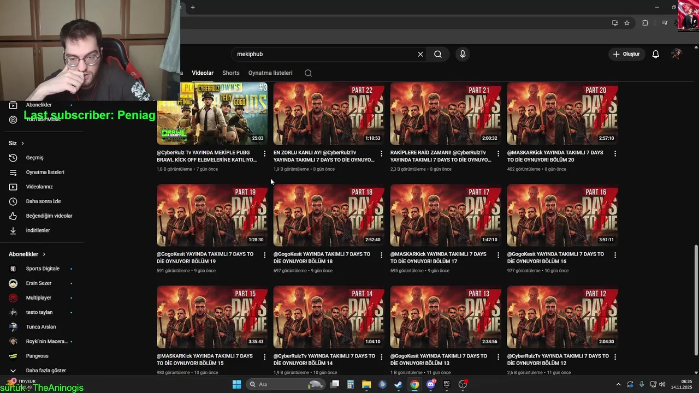The image size is (699, 393).
Task: Click the Oluştur create button
Action: point(626,54)
